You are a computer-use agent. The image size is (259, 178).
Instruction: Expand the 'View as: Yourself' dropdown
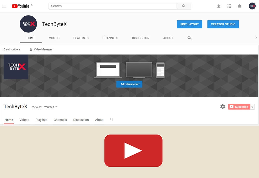tap(51, 107)
